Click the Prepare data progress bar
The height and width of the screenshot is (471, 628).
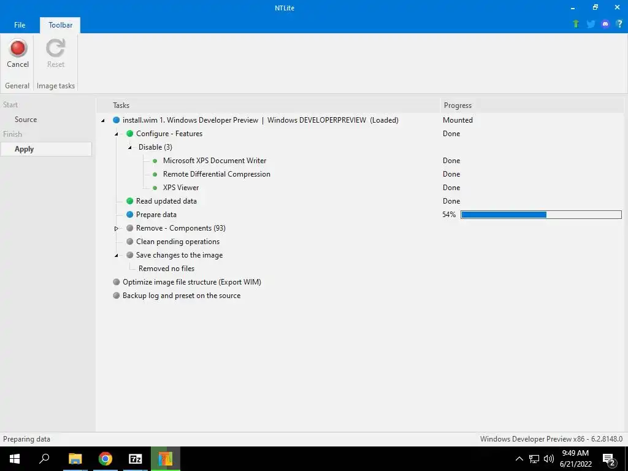tap(541, 215)
